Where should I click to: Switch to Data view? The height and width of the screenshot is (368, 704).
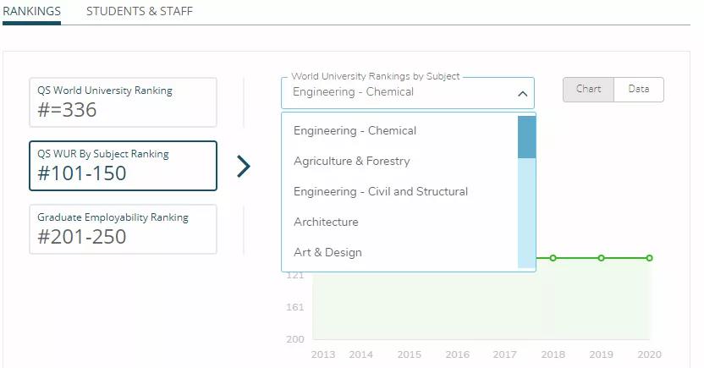click(x=639, y=90)
